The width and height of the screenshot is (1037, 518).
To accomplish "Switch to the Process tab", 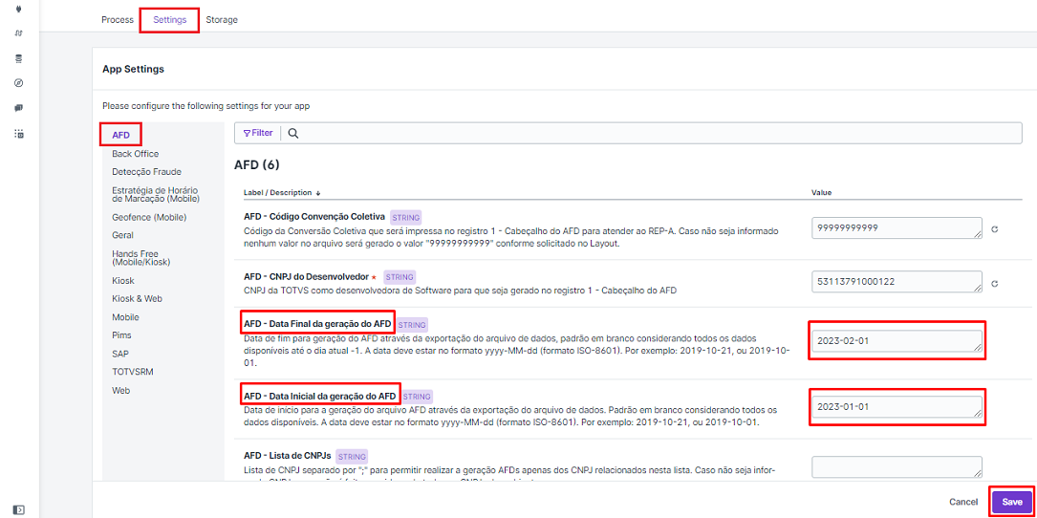I will coord(118,20).
